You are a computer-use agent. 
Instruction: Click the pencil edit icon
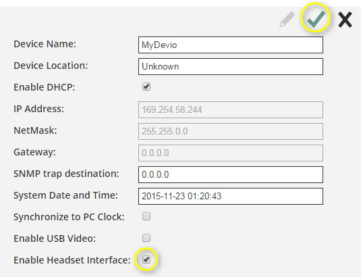287,19
